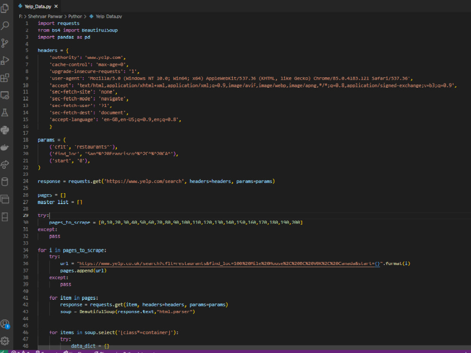Click 'headers = {' declaration
The height and width of the screenshot is (353, 471).
pos(53,50)
